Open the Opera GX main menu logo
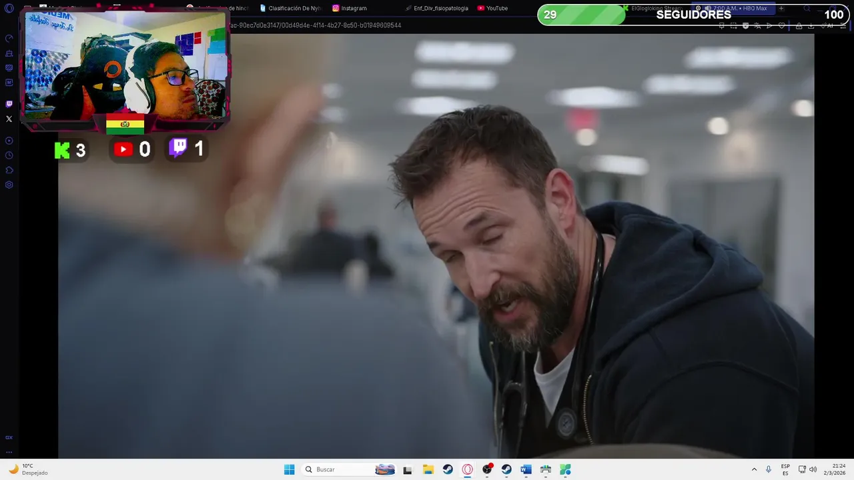 [x=9, y=9]
